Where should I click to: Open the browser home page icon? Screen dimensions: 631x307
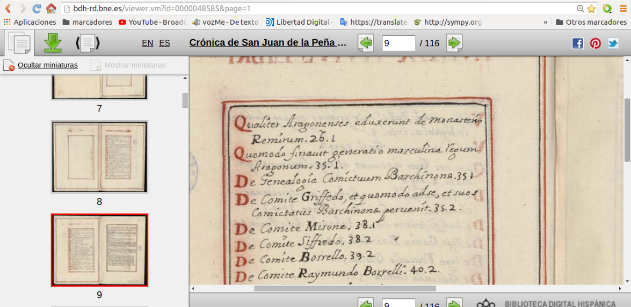point(51,8)
